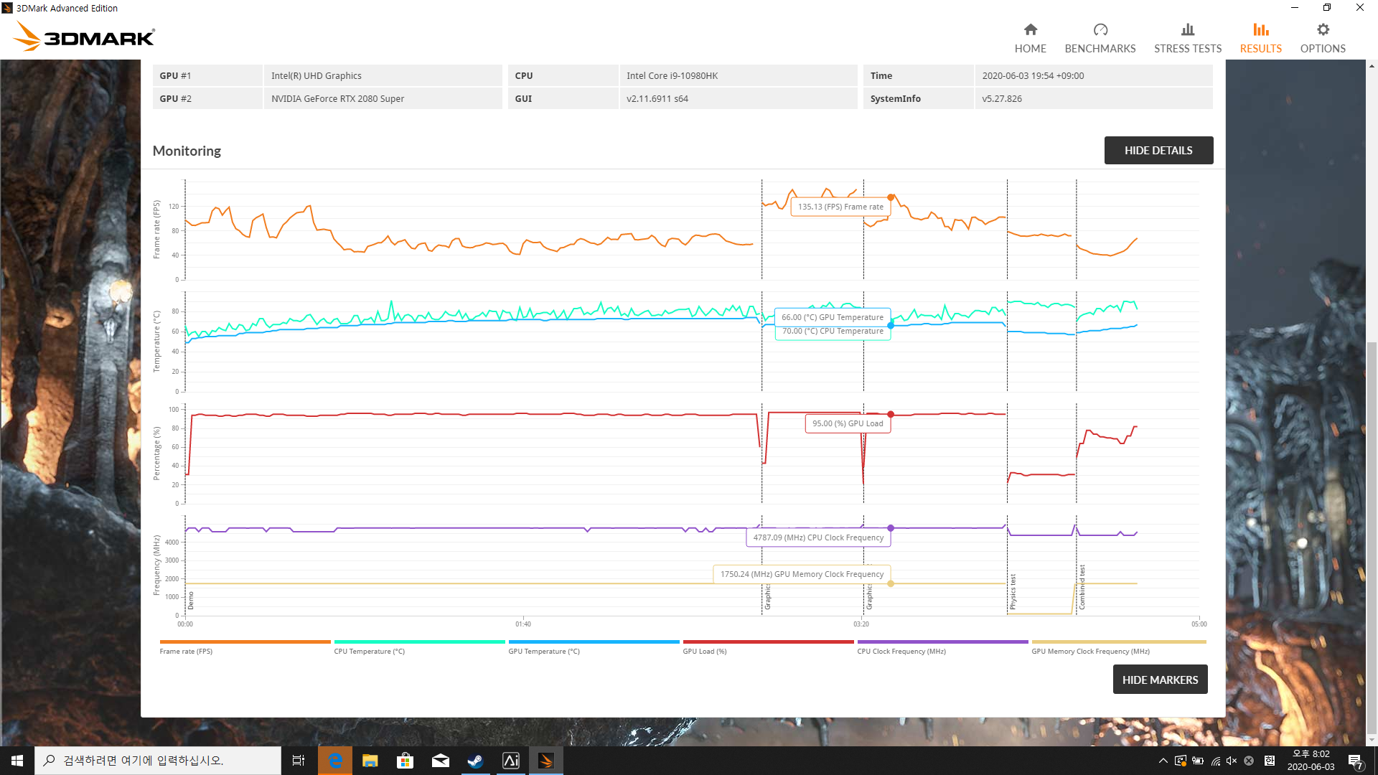Open File Explorer from taskbar
Viewport: 1378px width, 775px height.
point(370,761)
